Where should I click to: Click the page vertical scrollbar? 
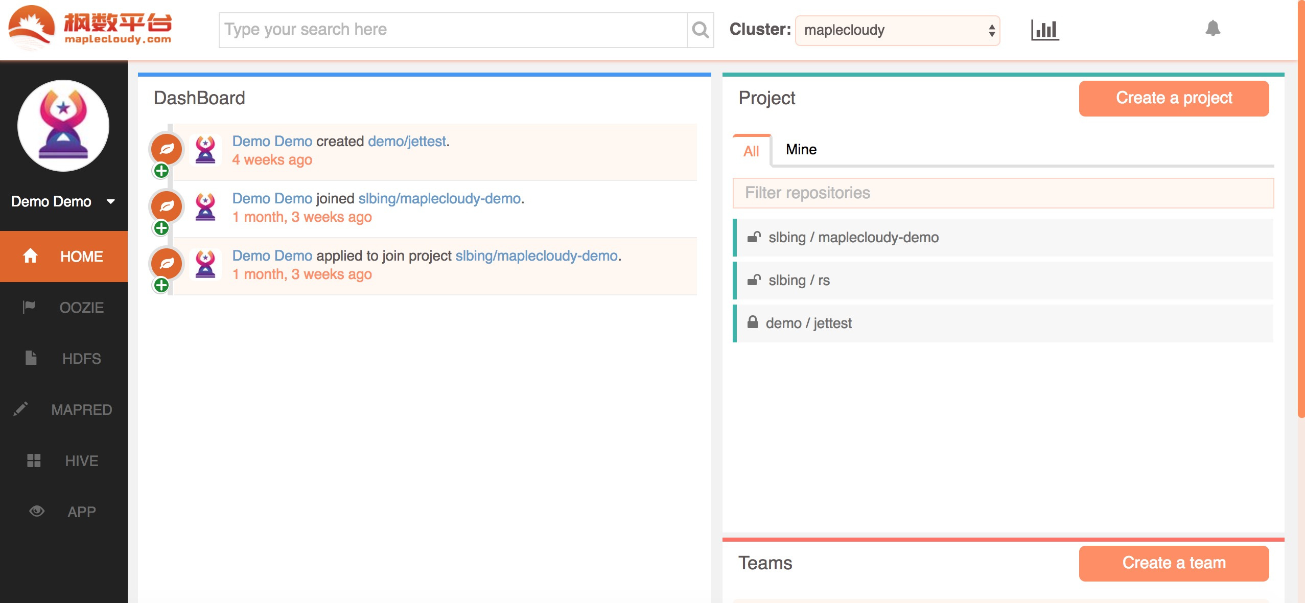tap(1300, 204)
